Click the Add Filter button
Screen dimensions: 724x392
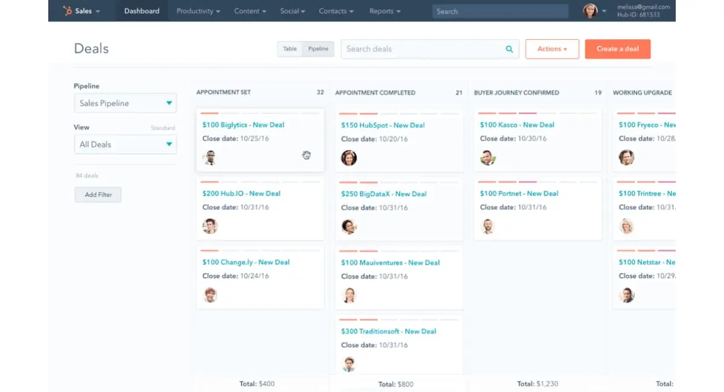click(98, 194)
